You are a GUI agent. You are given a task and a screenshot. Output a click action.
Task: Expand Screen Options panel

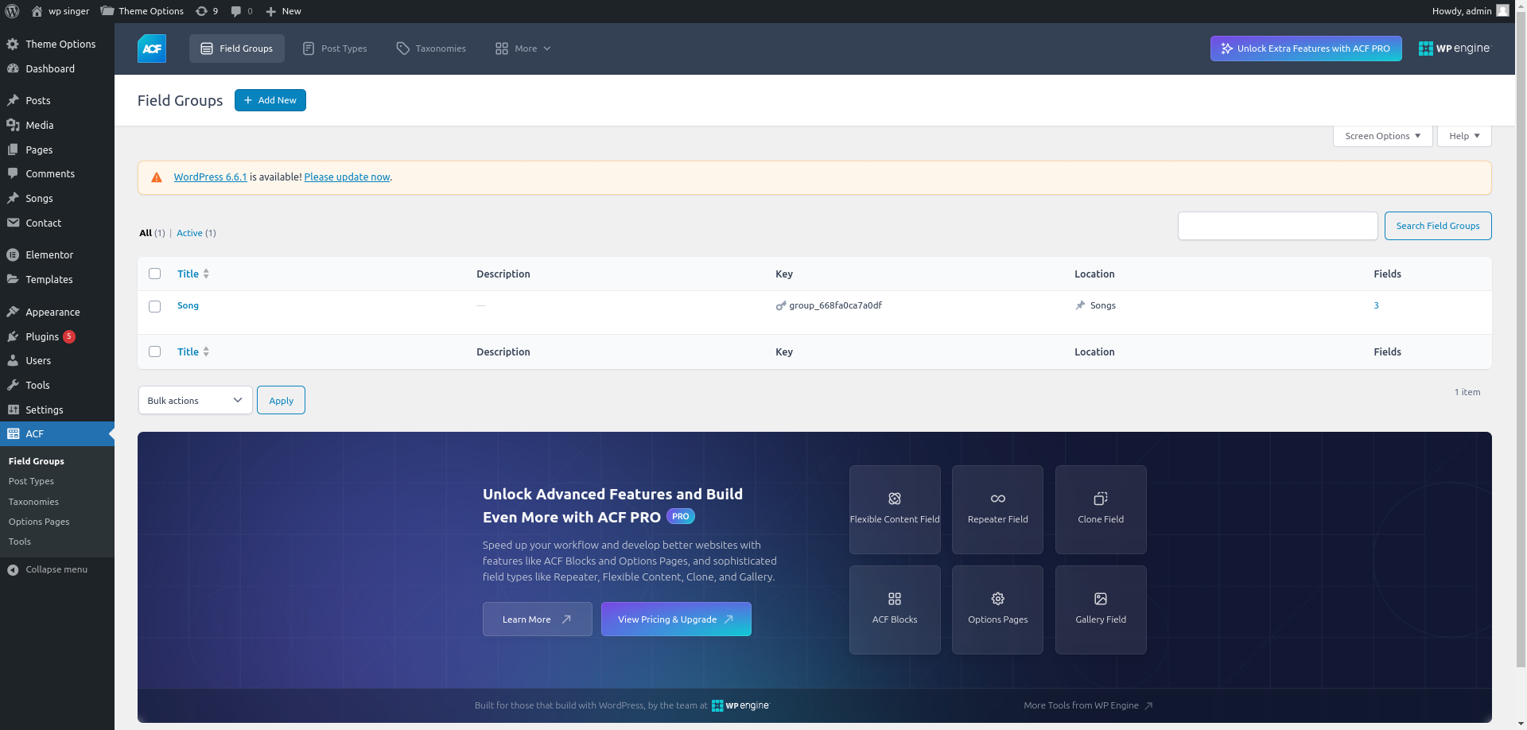[x=1382, y=136]
